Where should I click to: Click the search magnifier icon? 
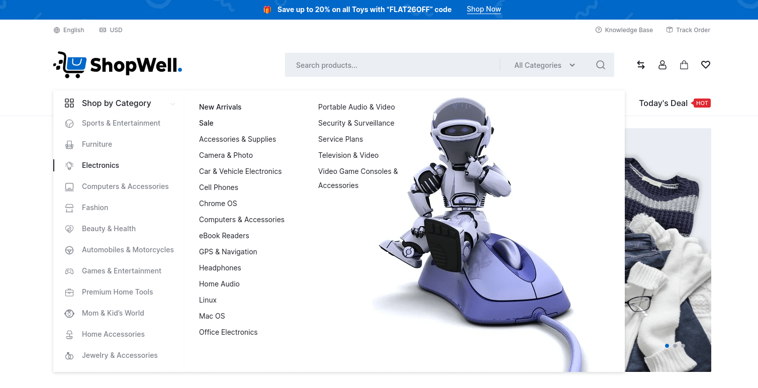(601, 65)
